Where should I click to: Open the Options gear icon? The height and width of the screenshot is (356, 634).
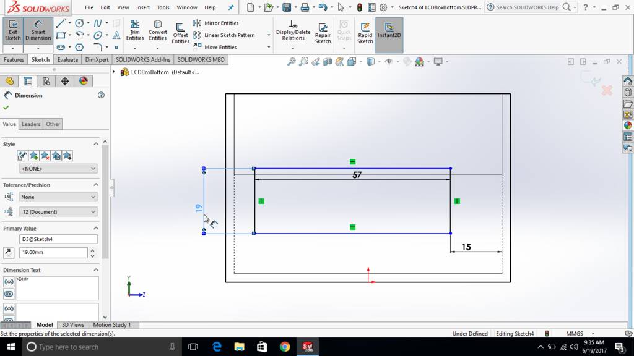pyautogui.click(x=383, y=7)
